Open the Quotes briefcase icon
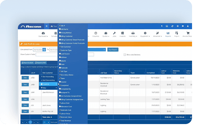 pyautogui.click(x=106, y=33)
